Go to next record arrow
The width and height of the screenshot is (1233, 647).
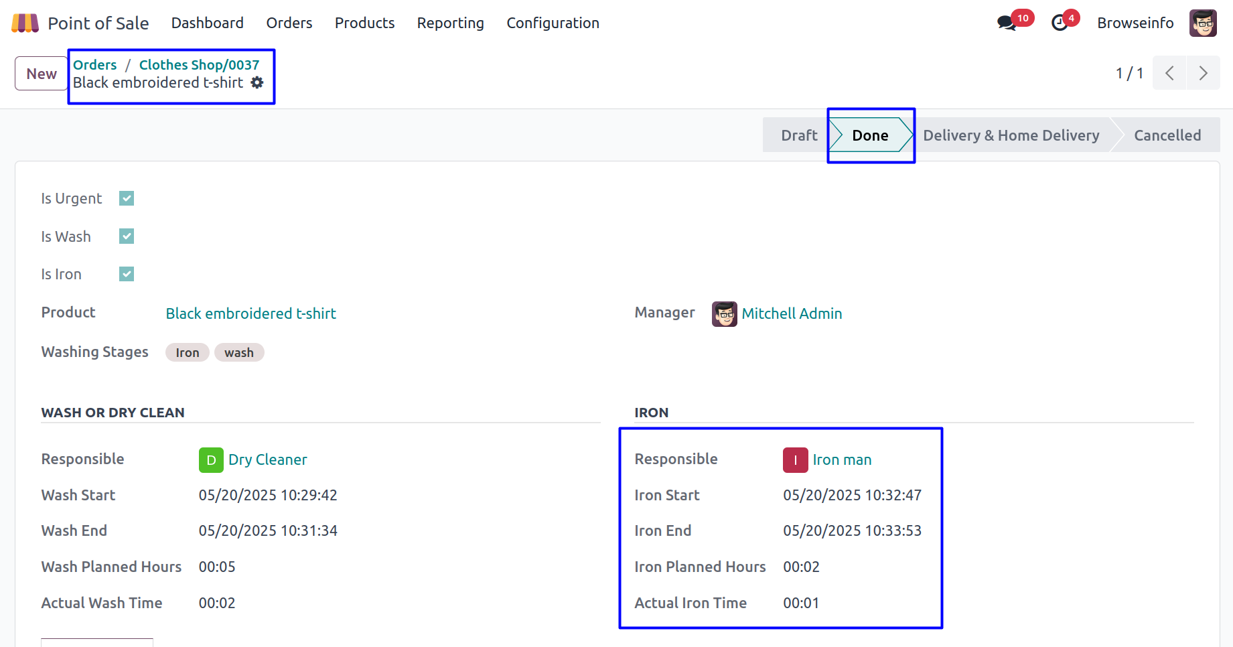click(x=1203, y=73)
